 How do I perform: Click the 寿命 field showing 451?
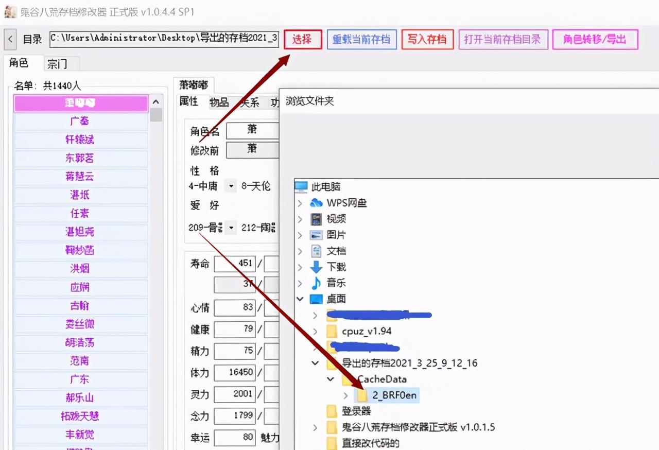(x=234, y=264)
